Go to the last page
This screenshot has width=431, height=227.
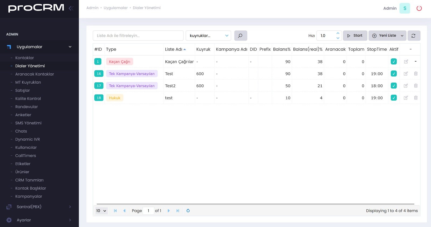click(178, 211)
